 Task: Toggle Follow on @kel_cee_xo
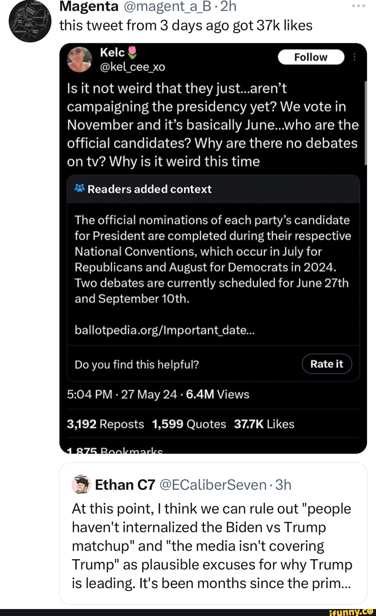tap(311, 57)
